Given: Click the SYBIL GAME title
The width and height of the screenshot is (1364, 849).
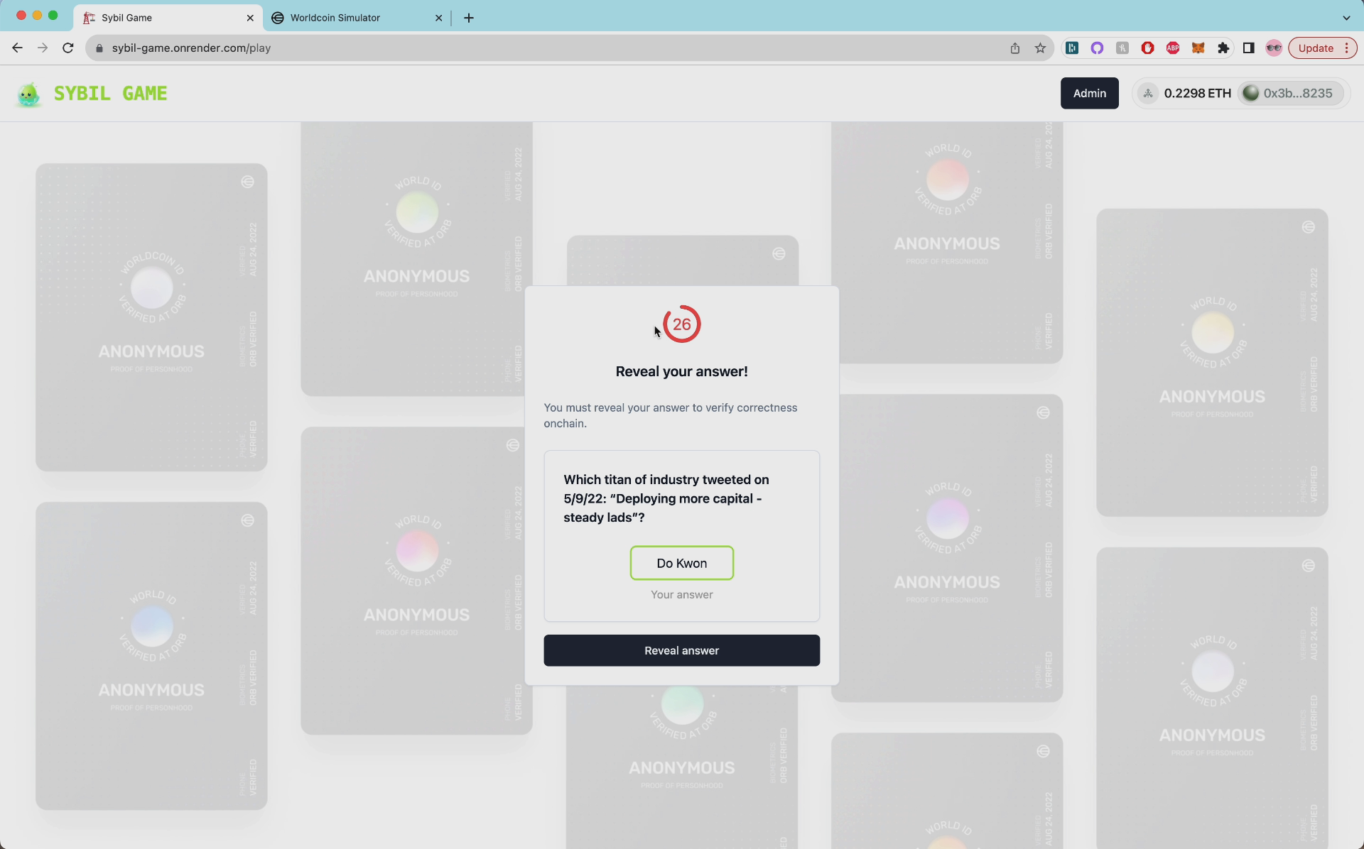Looking at the screenshot, I should [x=111, y=93].
